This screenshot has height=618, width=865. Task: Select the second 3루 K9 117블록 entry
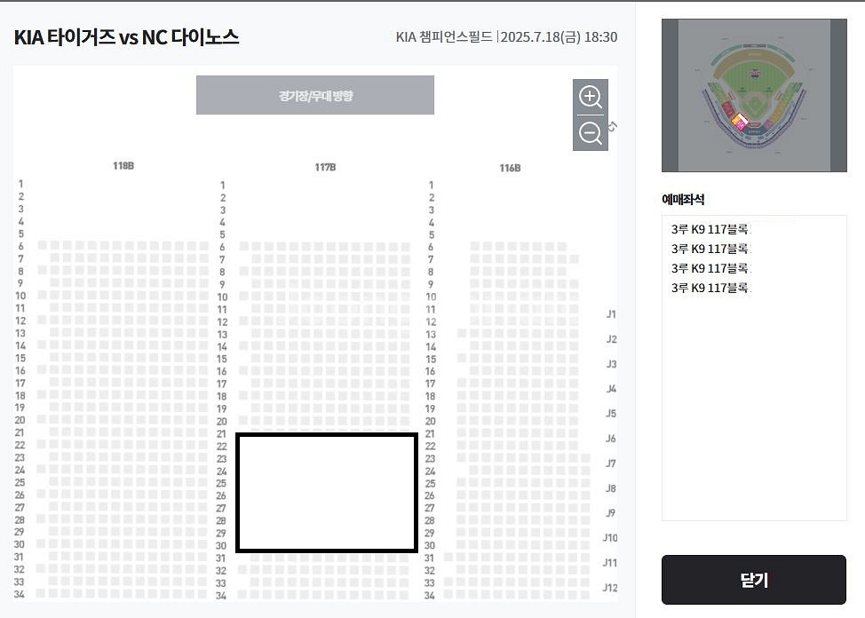[710, 249]
